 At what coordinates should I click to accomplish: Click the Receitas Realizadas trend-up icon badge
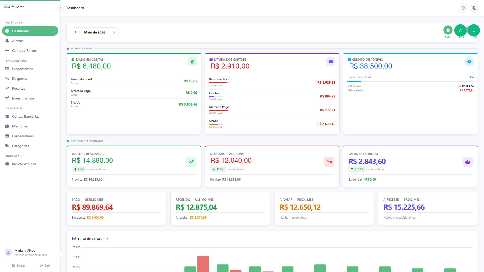(191, 162)
